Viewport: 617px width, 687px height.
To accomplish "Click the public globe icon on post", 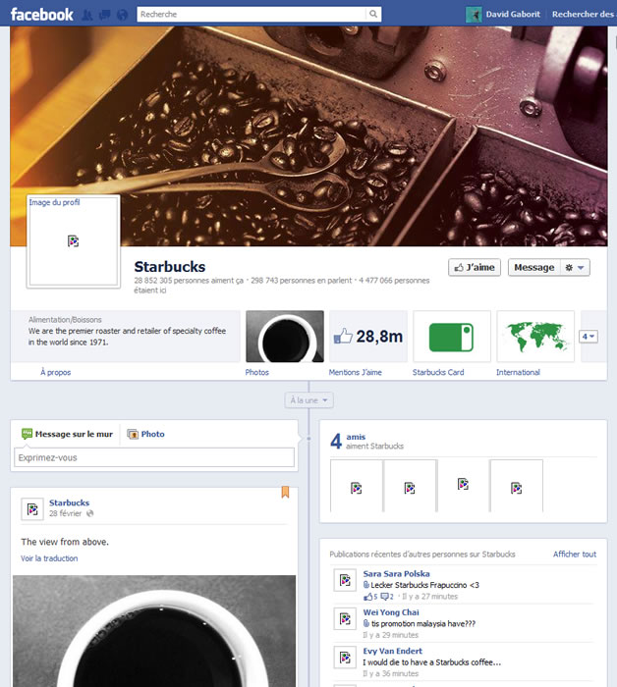I will coord(89,513).
